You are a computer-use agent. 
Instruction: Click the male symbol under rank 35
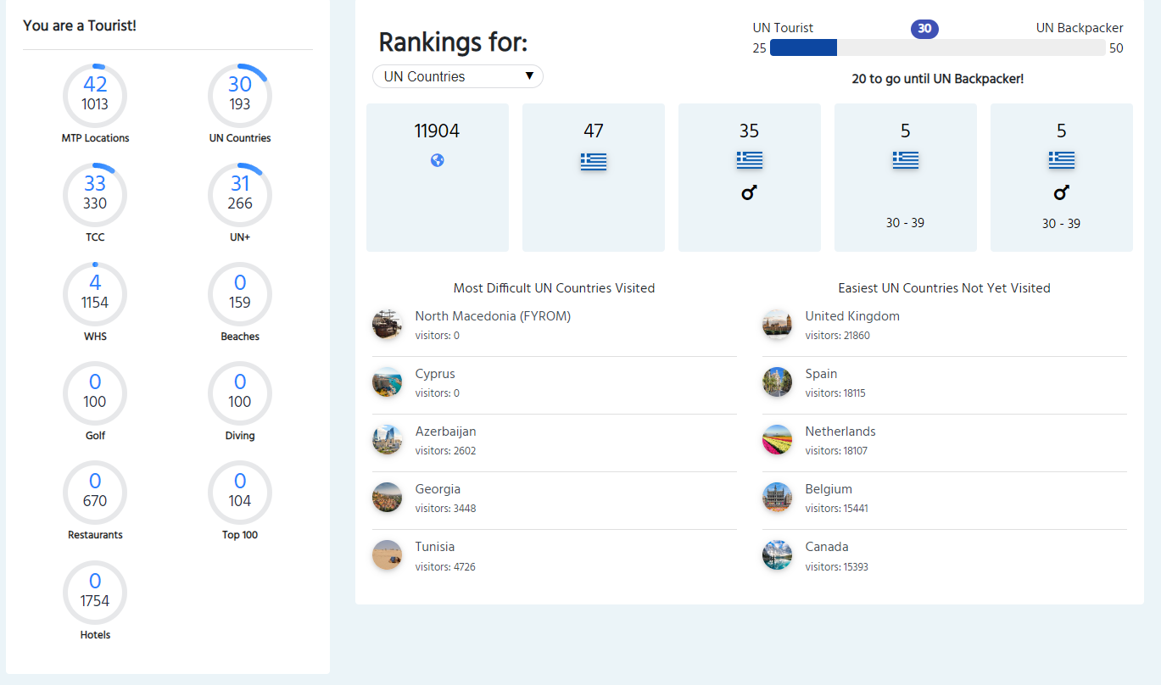click(749, 193)
